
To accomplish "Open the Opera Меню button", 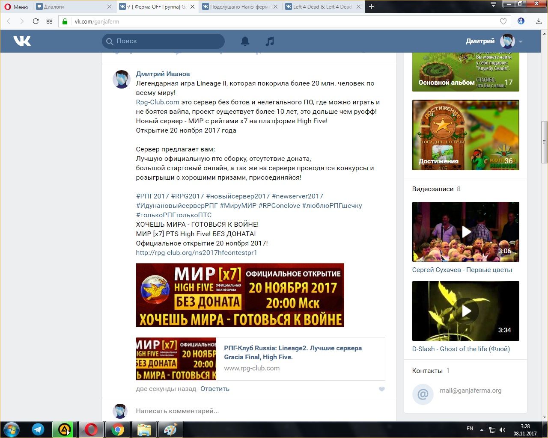I will pyautogui.click(x=16, y=7).
